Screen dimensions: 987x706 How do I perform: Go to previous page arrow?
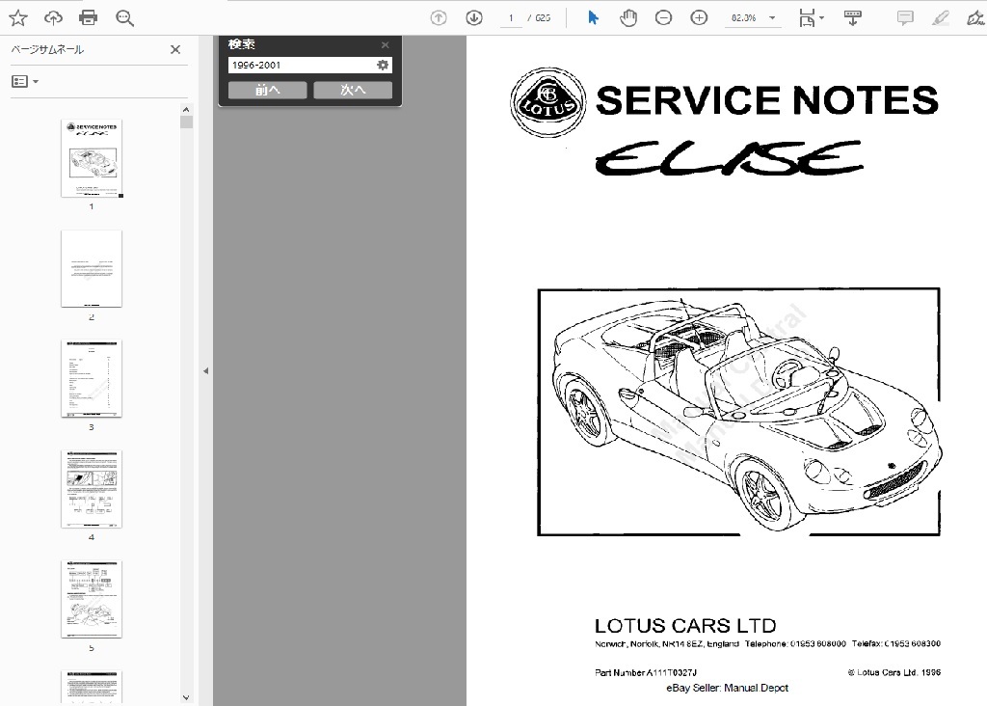(x=439, y=18)
